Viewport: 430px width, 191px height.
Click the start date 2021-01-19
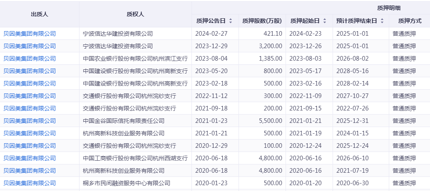tap(306, 133)
